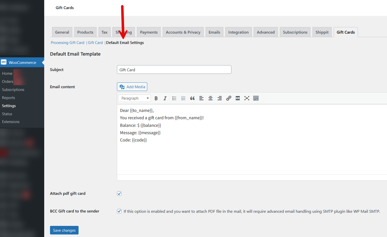
Task: Open the Subscriptions settings tab
Action: click(295, 32)
